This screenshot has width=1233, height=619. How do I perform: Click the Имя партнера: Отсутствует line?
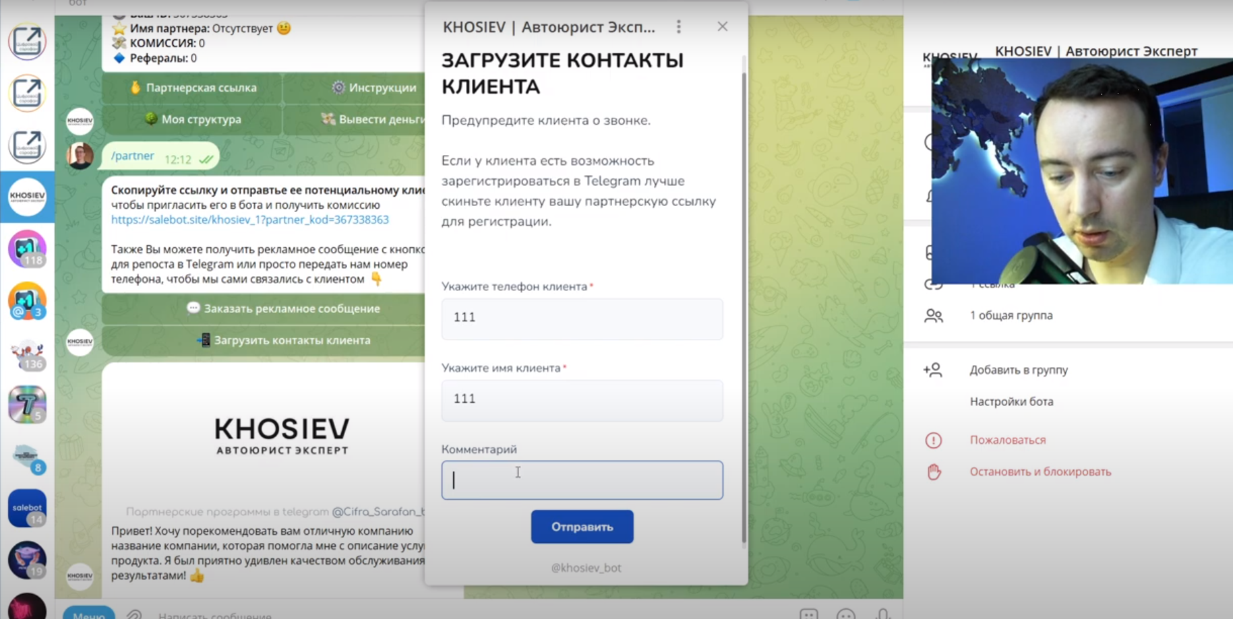[202, 28]
